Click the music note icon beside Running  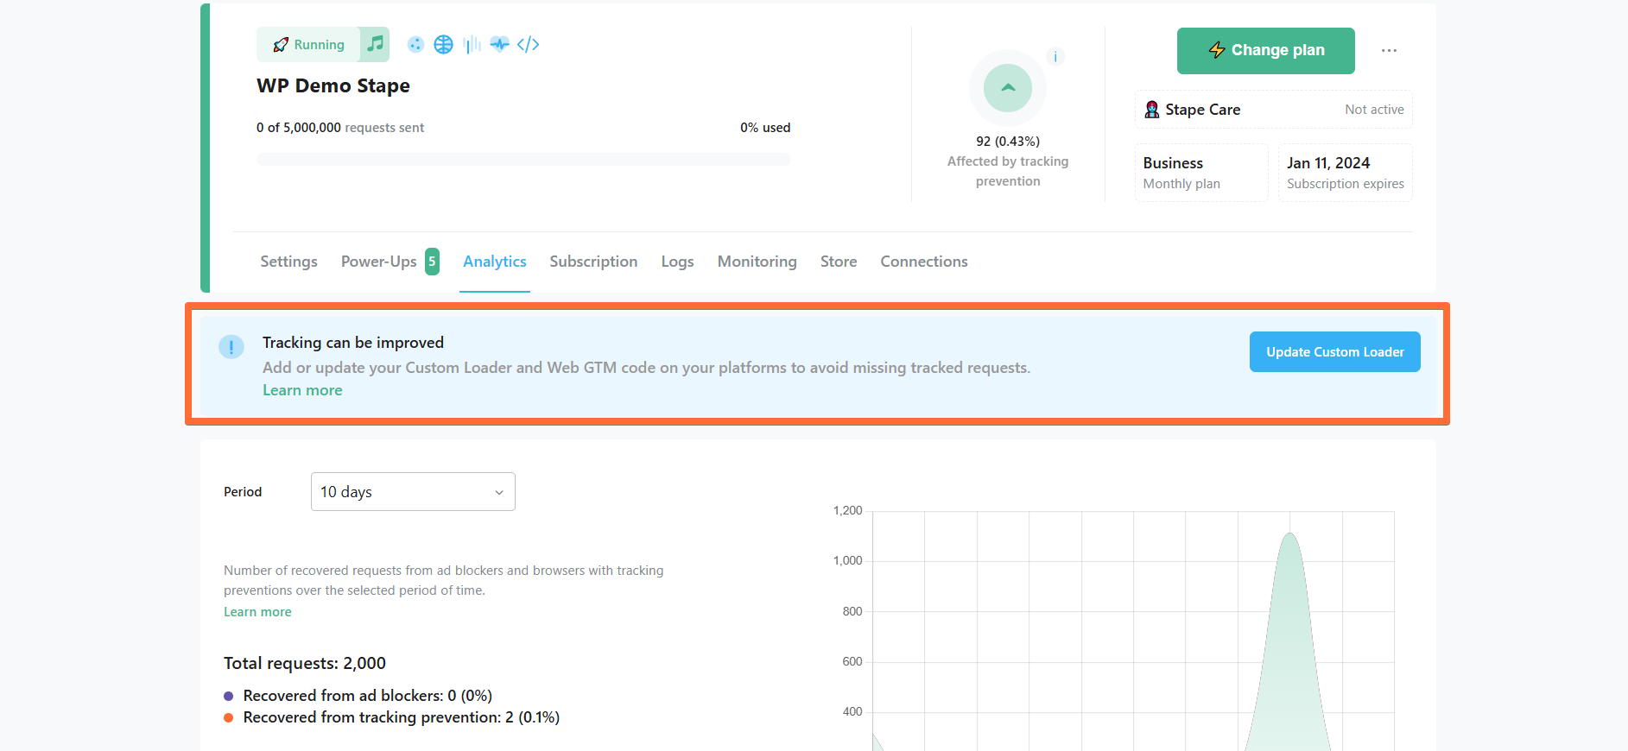point(375,44)
